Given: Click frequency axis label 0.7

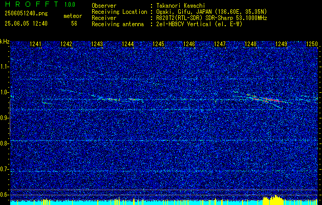Looking at the screenshot, I should (x=4, y=169).
